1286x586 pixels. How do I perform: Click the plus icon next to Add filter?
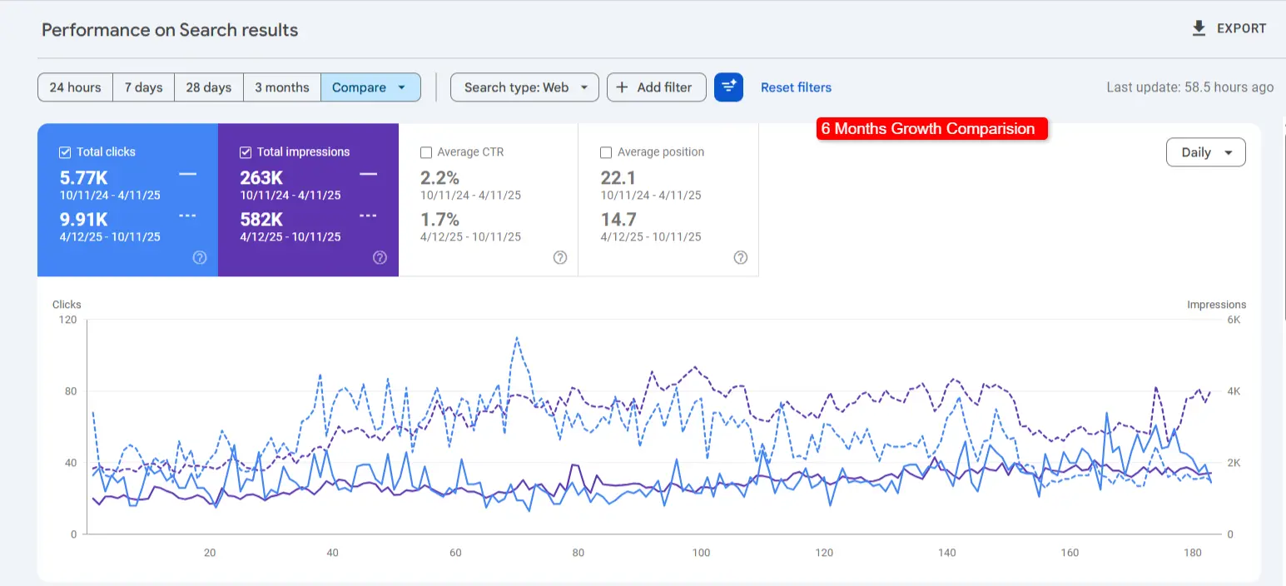coord(623,87)
